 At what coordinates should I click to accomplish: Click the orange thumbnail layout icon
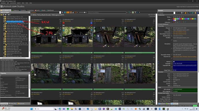(x=68, y=13)
